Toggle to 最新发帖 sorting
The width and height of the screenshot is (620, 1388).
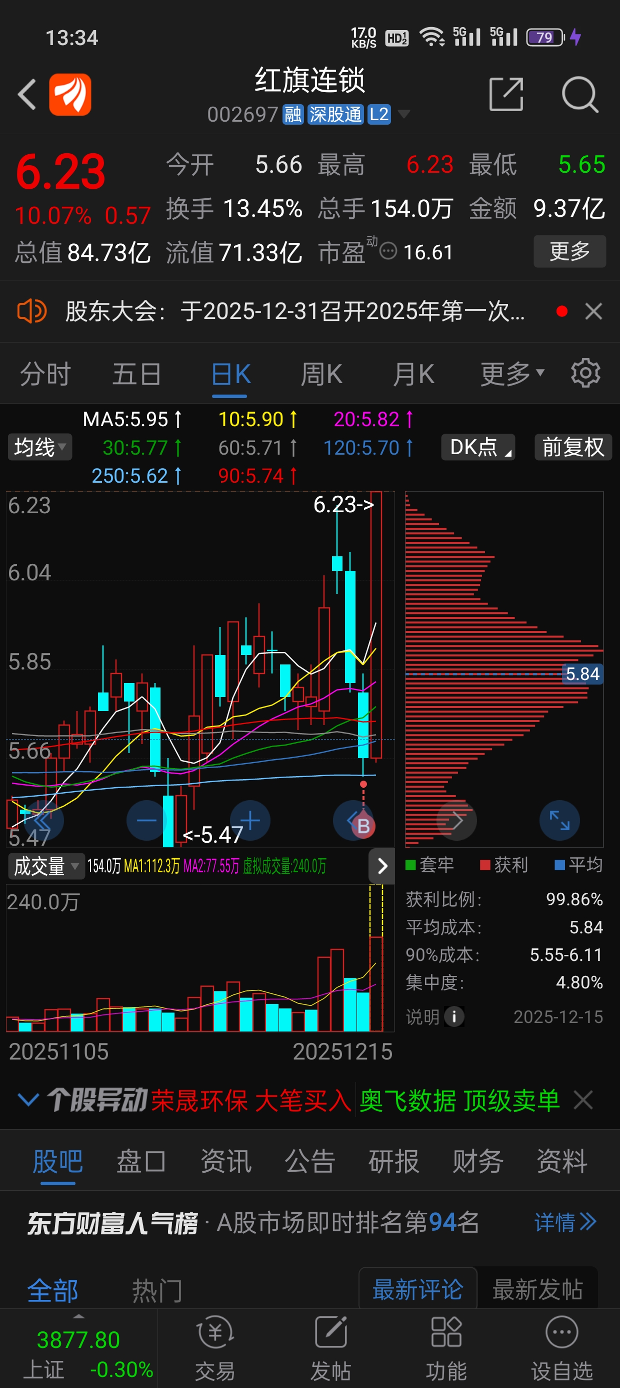click(x=537, y=1289)
